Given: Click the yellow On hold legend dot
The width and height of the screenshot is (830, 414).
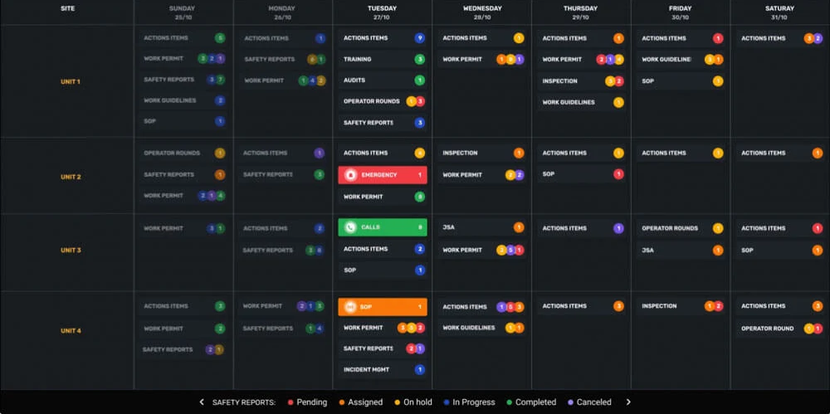Looking at the screenshot, I should (397, 402).
